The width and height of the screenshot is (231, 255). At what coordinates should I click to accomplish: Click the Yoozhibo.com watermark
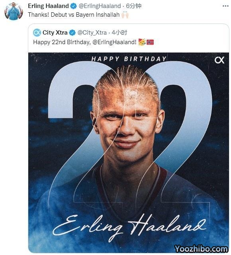[201, 249]
